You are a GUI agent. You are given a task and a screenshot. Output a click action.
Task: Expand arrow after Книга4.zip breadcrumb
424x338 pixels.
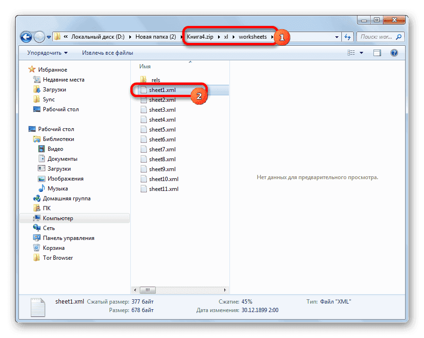pos(219,37)
